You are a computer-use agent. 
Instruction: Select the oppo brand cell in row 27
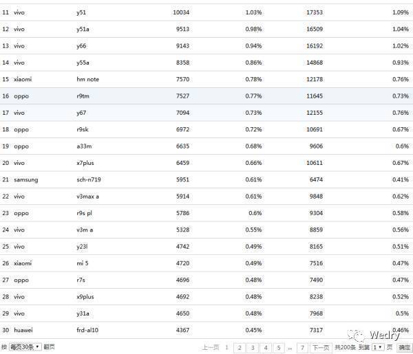point(21,280)
